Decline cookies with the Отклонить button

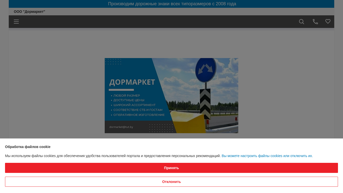[x=171, y=182]
